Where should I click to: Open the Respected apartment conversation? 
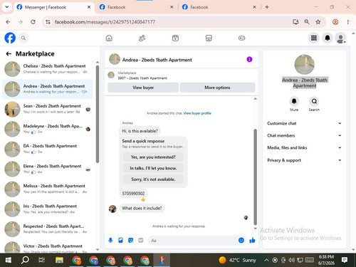pos(47,229)
